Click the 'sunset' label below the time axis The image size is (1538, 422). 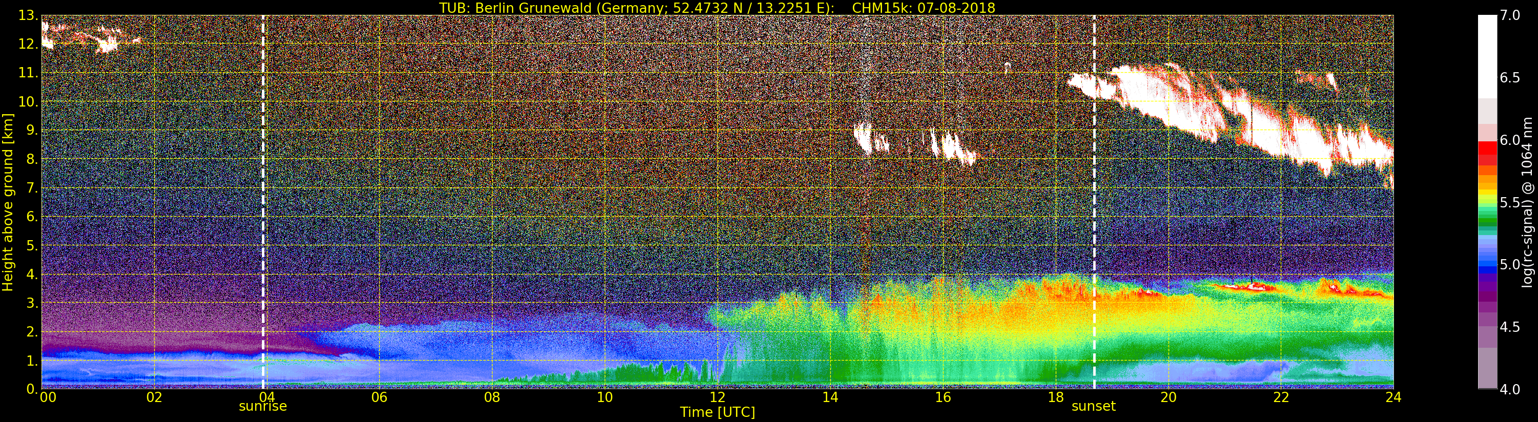click(1094, 407)
